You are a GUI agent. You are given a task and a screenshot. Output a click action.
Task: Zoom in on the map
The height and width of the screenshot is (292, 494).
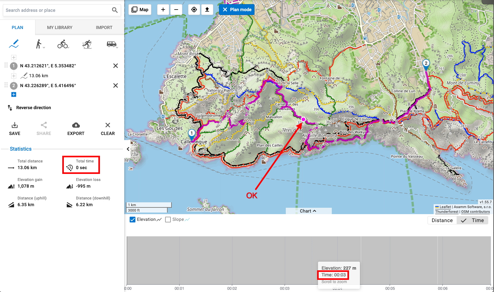coord(163,10)
